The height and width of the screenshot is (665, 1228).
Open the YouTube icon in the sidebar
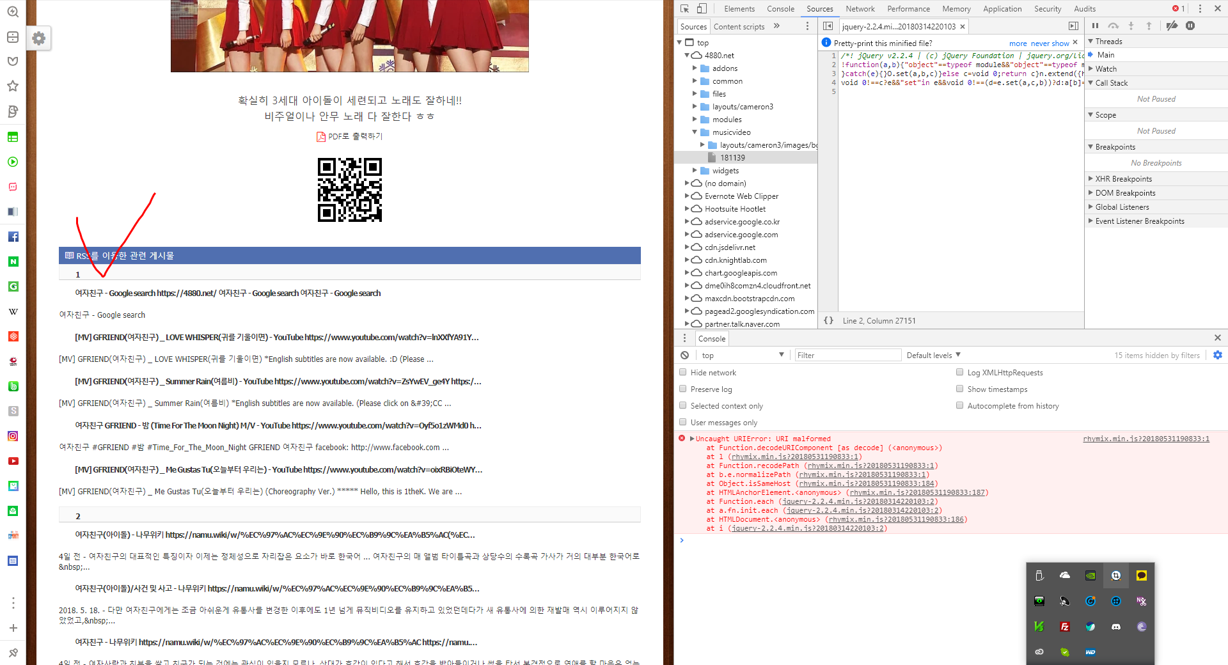click(x=13, y=461)
